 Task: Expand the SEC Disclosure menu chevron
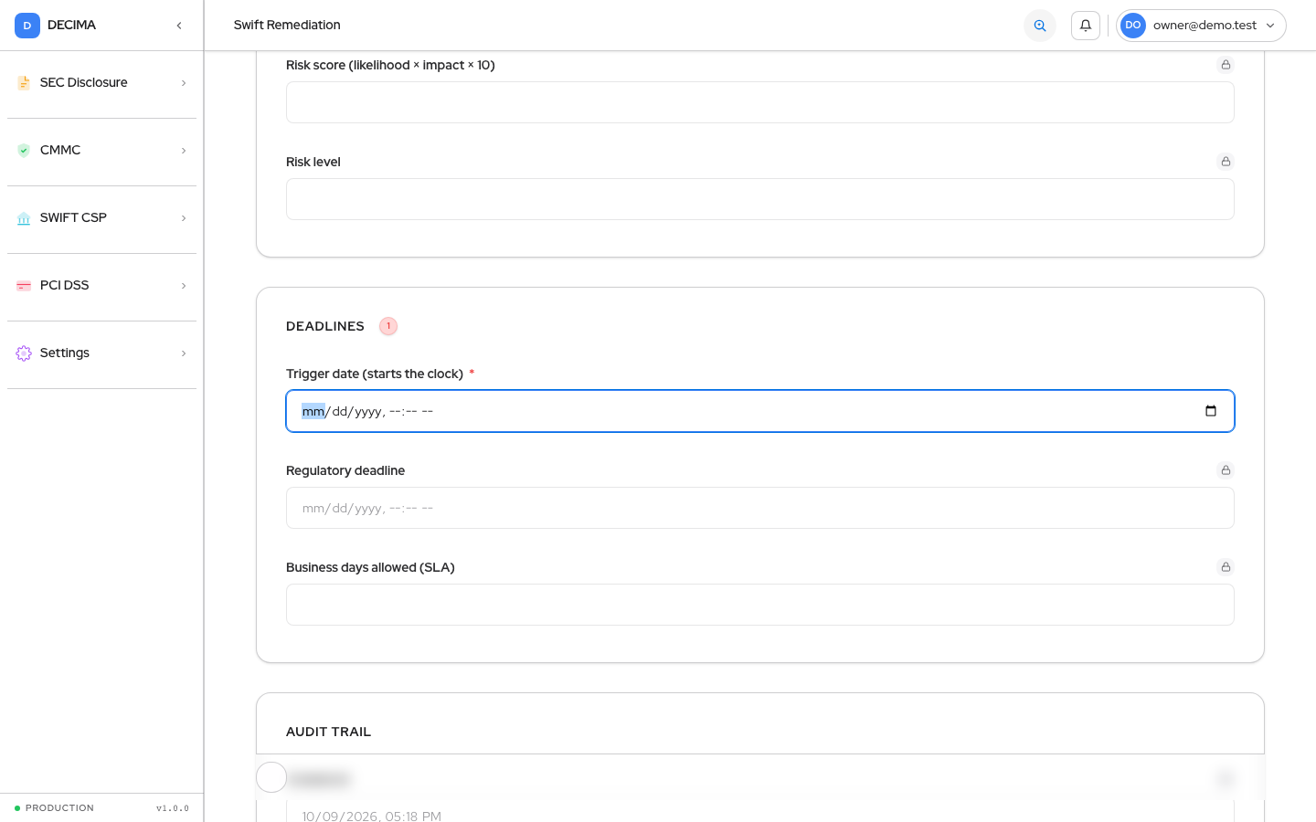pyautogui.click(x=184, y=83)
